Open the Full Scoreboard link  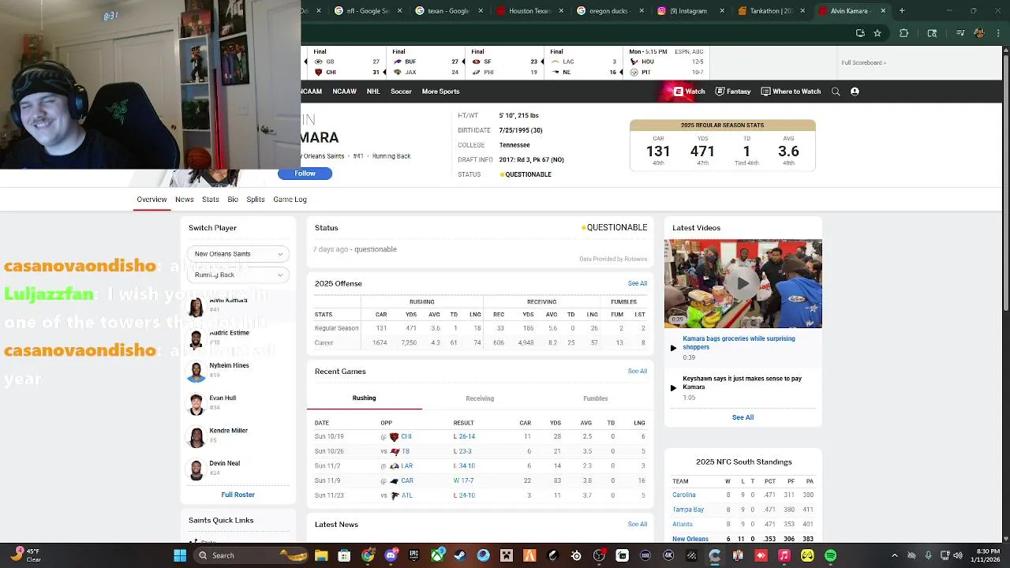pos(863,62)
